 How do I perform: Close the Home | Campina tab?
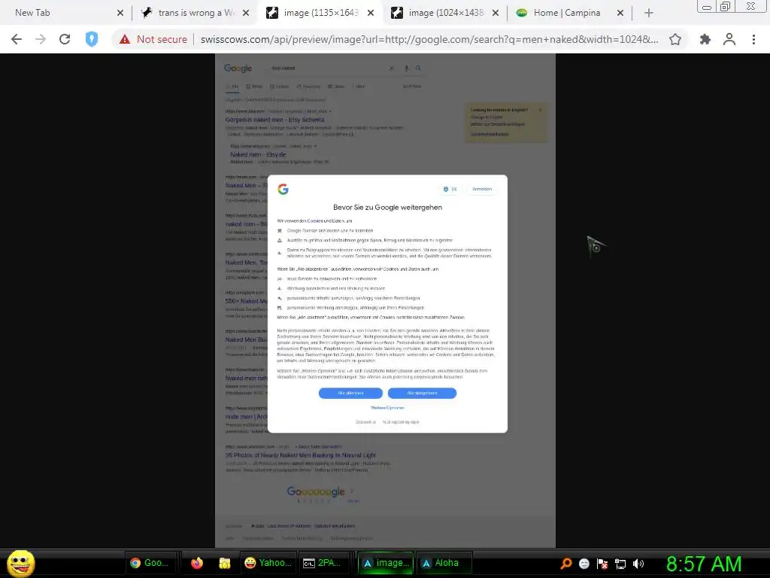coord(620,13)
